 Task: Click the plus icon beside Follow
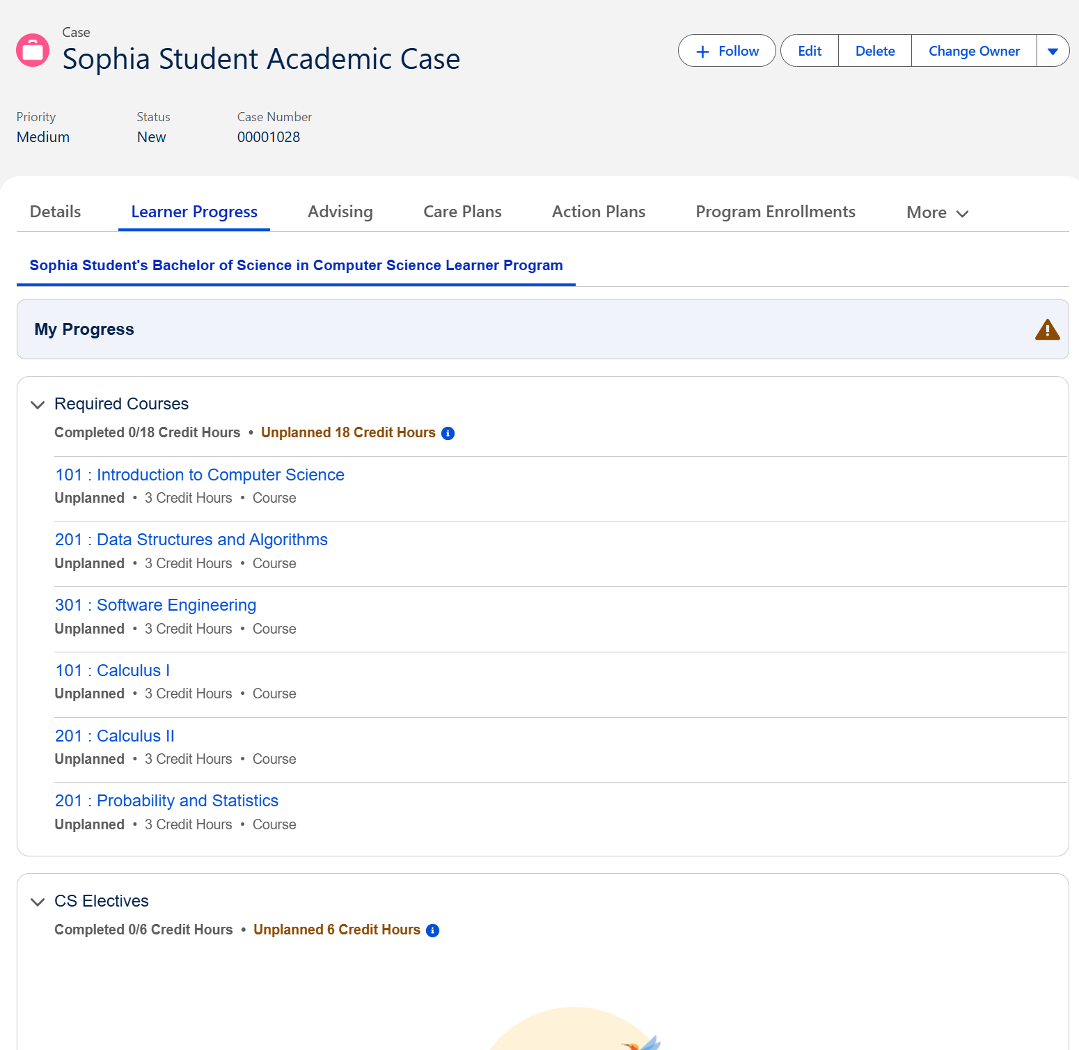(703, 51)
